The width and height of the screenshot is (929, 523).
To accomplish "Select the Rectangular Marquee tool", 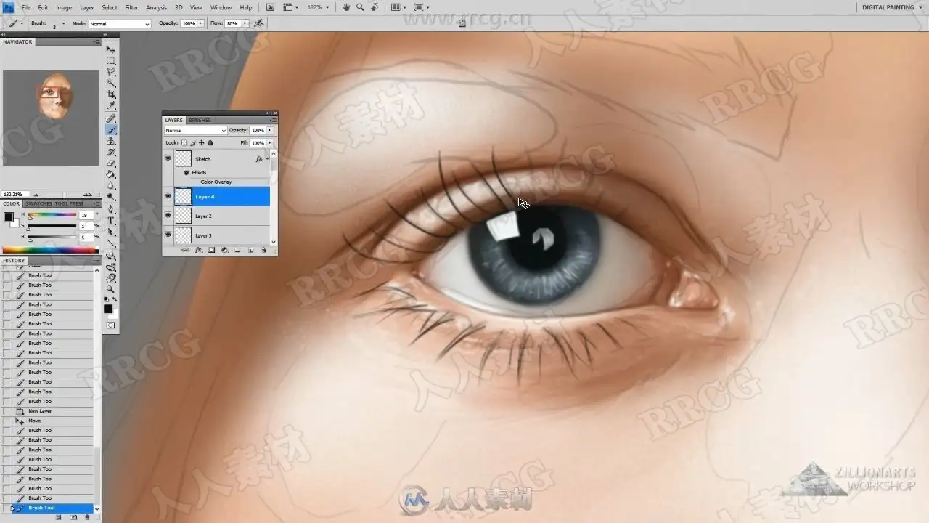I will coord(111,61).
